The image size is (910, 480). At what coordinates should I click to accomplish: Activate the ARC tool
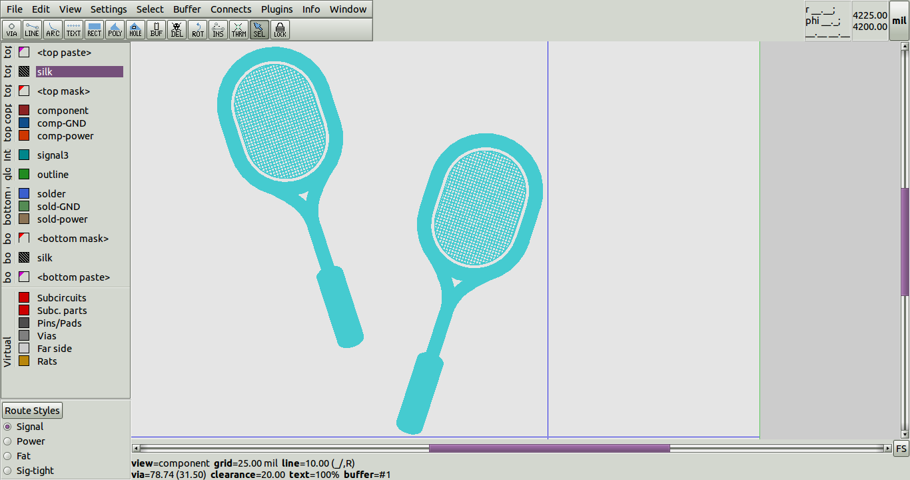tap(52, 29)
